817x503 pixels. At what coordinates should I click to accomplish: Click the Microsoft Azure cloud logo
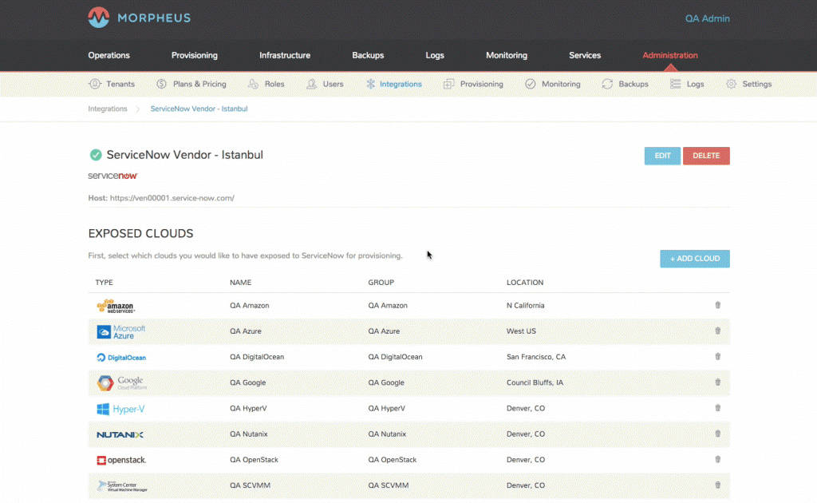[120, 331]
